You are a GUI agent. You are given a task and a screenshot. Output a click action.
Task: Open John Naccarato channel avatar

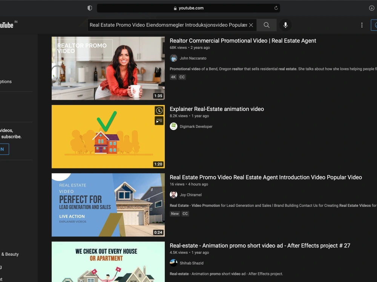173,58
